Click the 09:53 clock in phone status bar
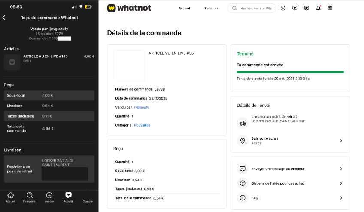 click(16, 7)
